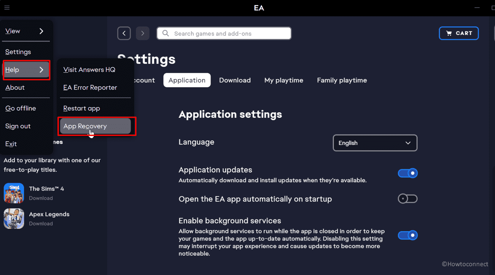The image size is (495, 275).
Task: Open Visit Answers HQ entry
Action: pos(89,70)
